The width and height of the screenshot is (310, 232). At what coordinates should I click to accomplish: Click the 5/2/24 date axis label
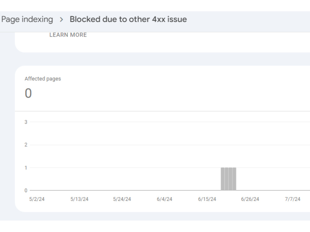click(x=37, y=199)
